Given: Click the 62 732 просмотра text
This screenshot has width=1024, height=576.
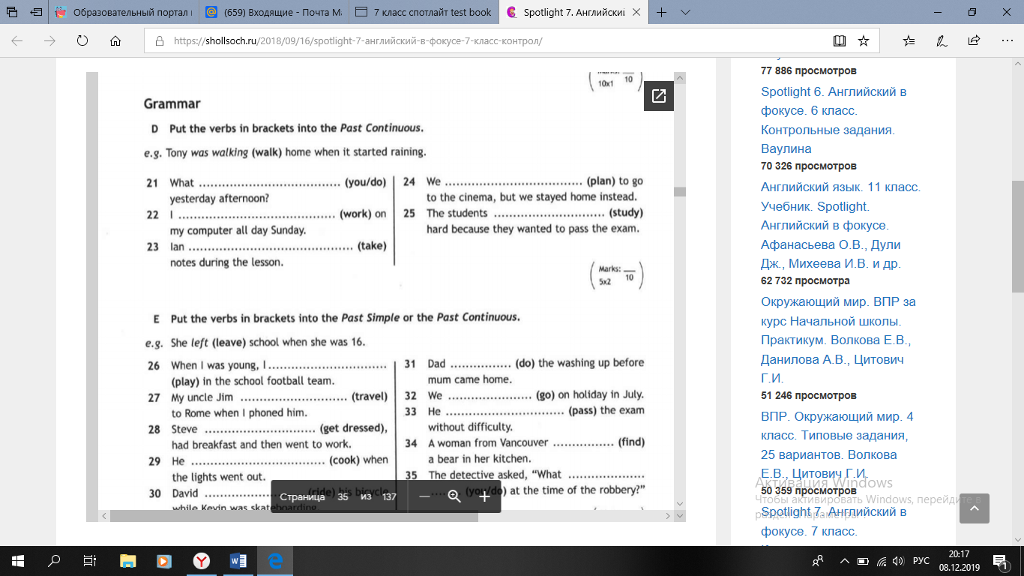Looking at the screenshot, I should coord(805,280).
